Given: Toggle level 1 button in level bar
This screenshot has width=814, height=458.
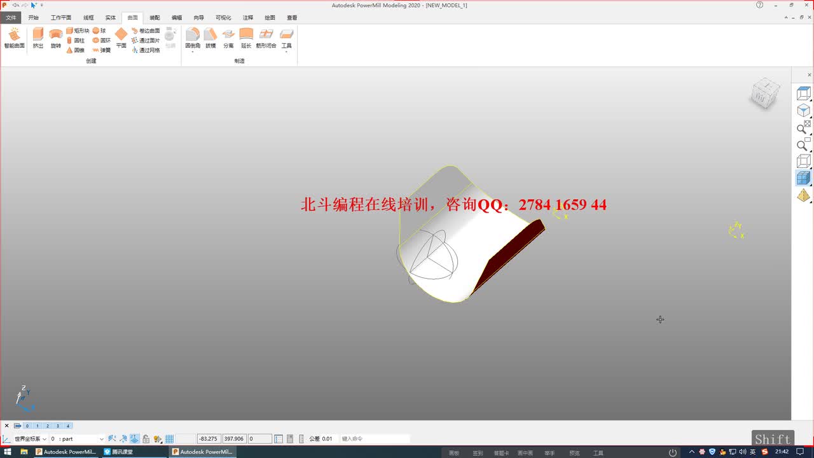Looking at the screenshot, I should (38, 426).
